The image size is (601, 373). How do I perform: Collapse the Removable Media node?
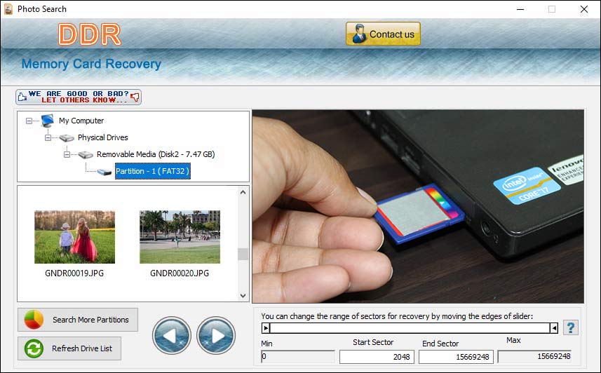coord(67,154)
